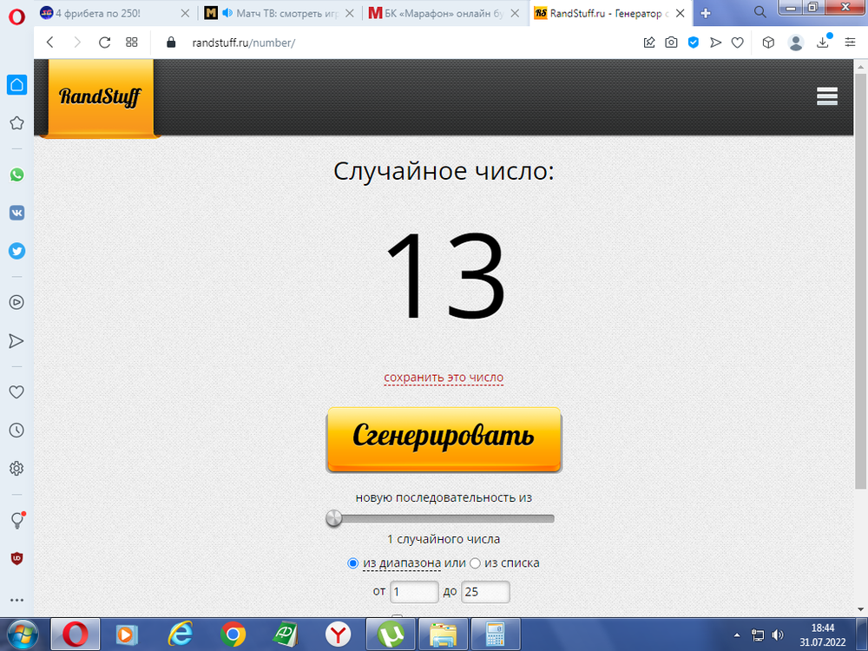Open the blue shield privacy protection icon
This screenshot has width=868, height=651.
693,43
